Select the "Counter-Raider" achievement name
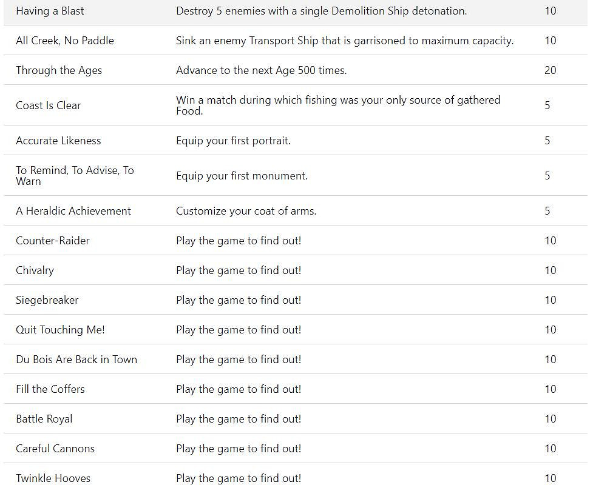Viewport: 593px width, 485px height. click(x=53, y=241)
